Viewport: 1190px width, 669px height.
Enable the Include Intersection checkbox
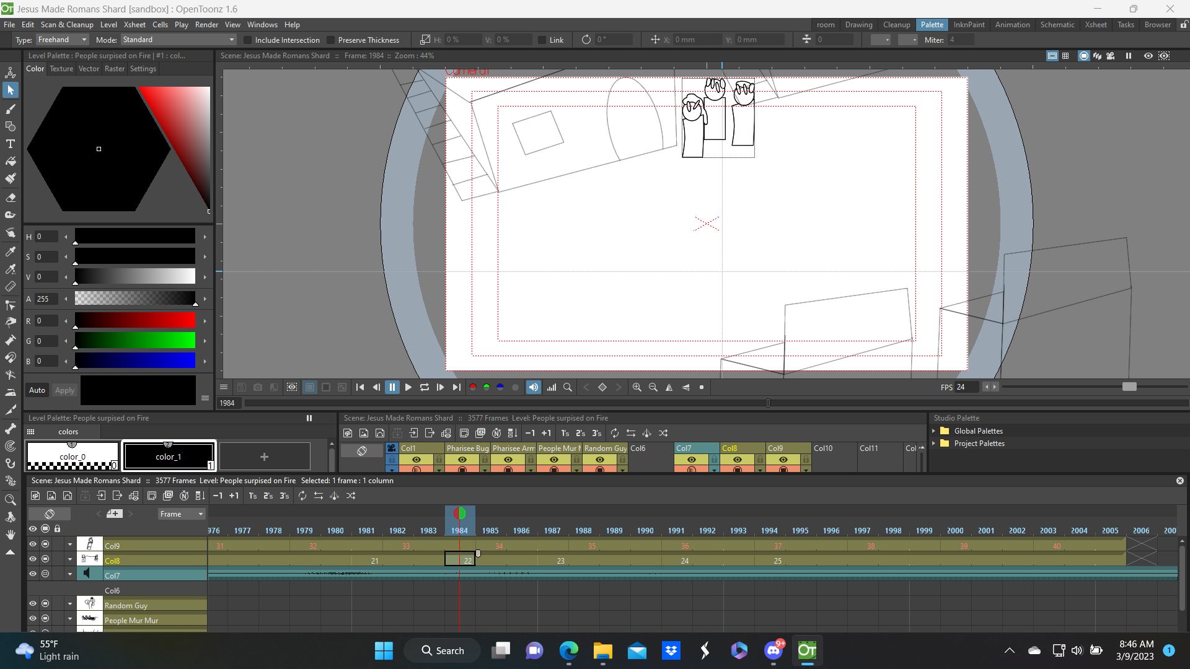tap(248, 40)
